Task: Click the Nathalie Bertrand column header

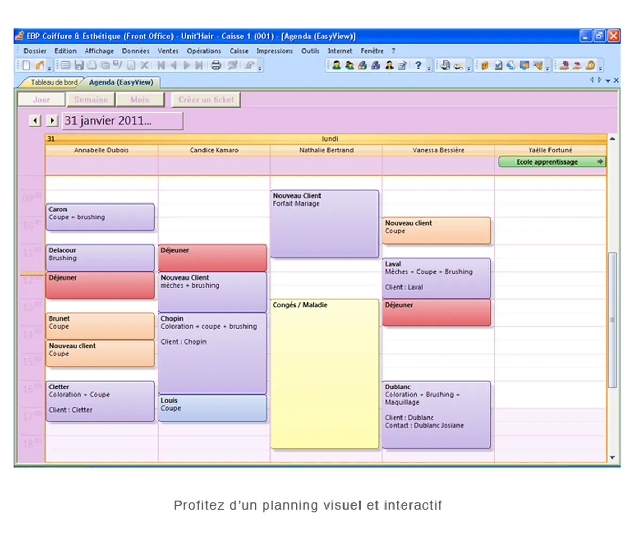Action: click(326, 150)
